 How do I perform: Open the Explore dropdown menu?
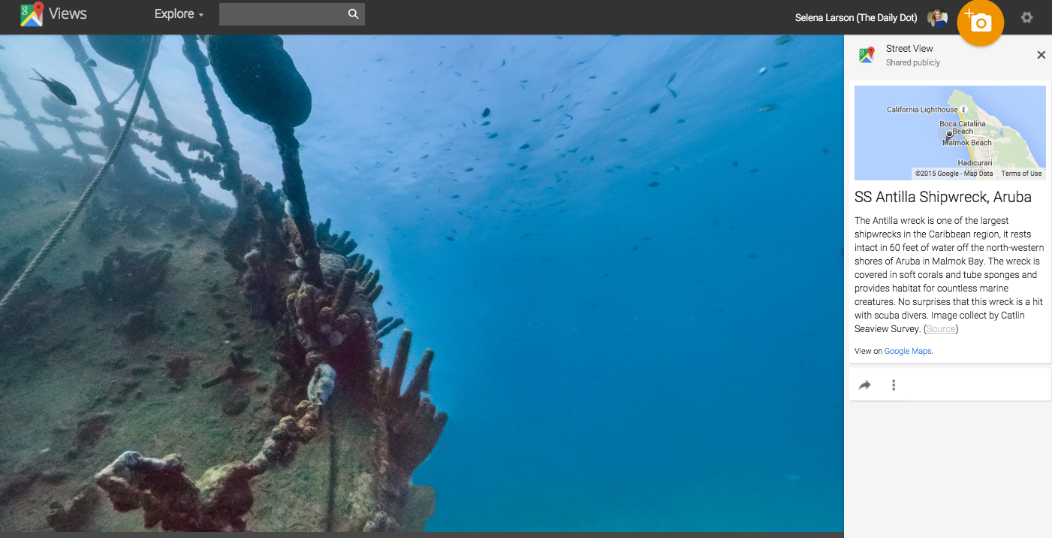click(179, 14)
